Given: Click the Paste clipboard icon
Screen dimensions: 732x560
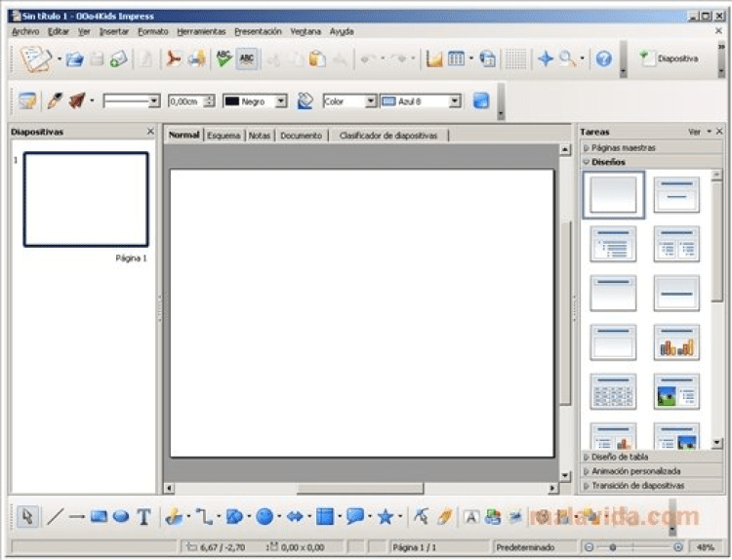Looking at the screenshot, I should 317,59.
